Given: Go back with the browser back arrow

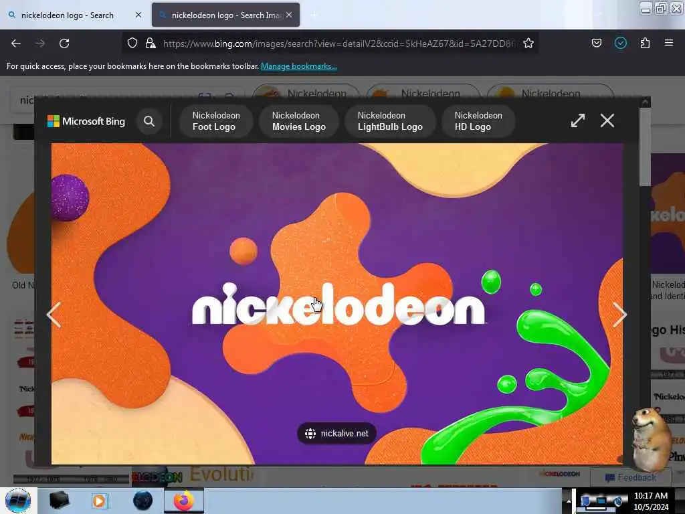Looking at the screenshot, I should click(x=16, y=44).
